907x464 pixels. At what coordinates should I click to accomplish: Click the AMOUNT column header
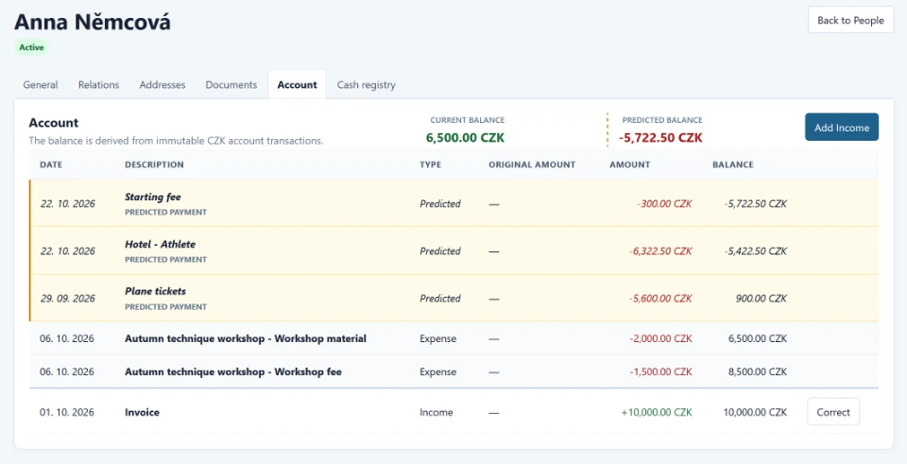[630, 164]
